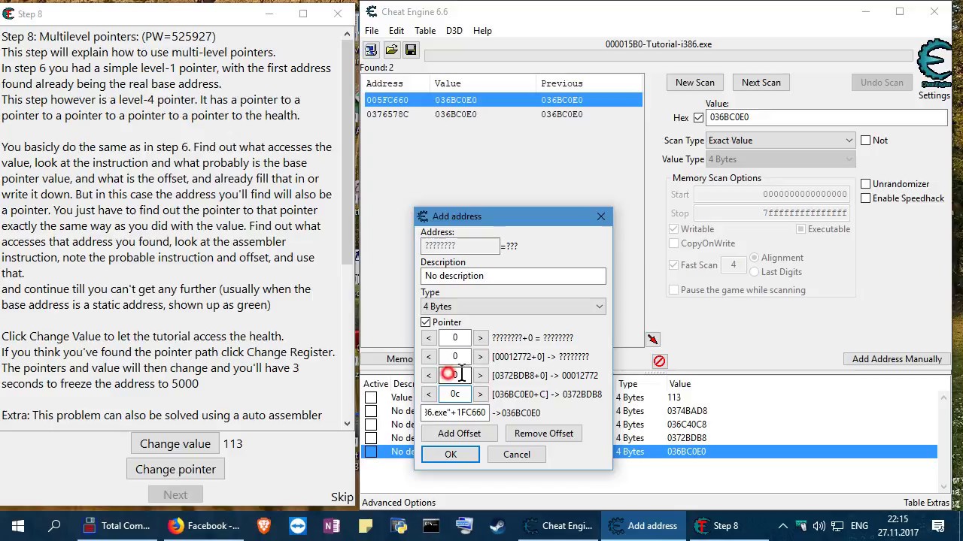Decrease offset on the [00012772+0] row
The width and height of the screenshot is (963, 541).
coord(428,357)
